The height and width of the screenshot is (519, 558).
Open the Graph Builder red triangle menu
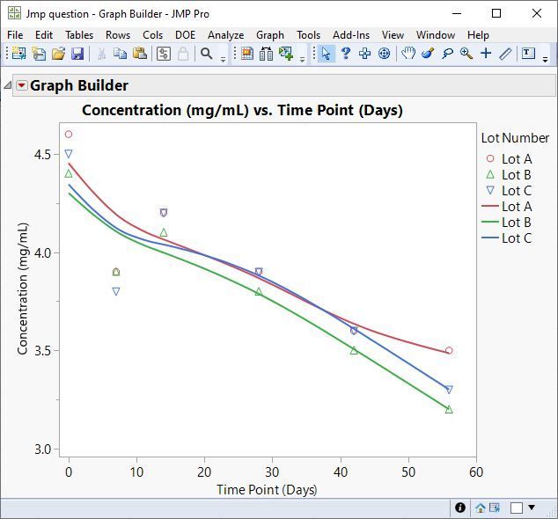click(22, 85)
